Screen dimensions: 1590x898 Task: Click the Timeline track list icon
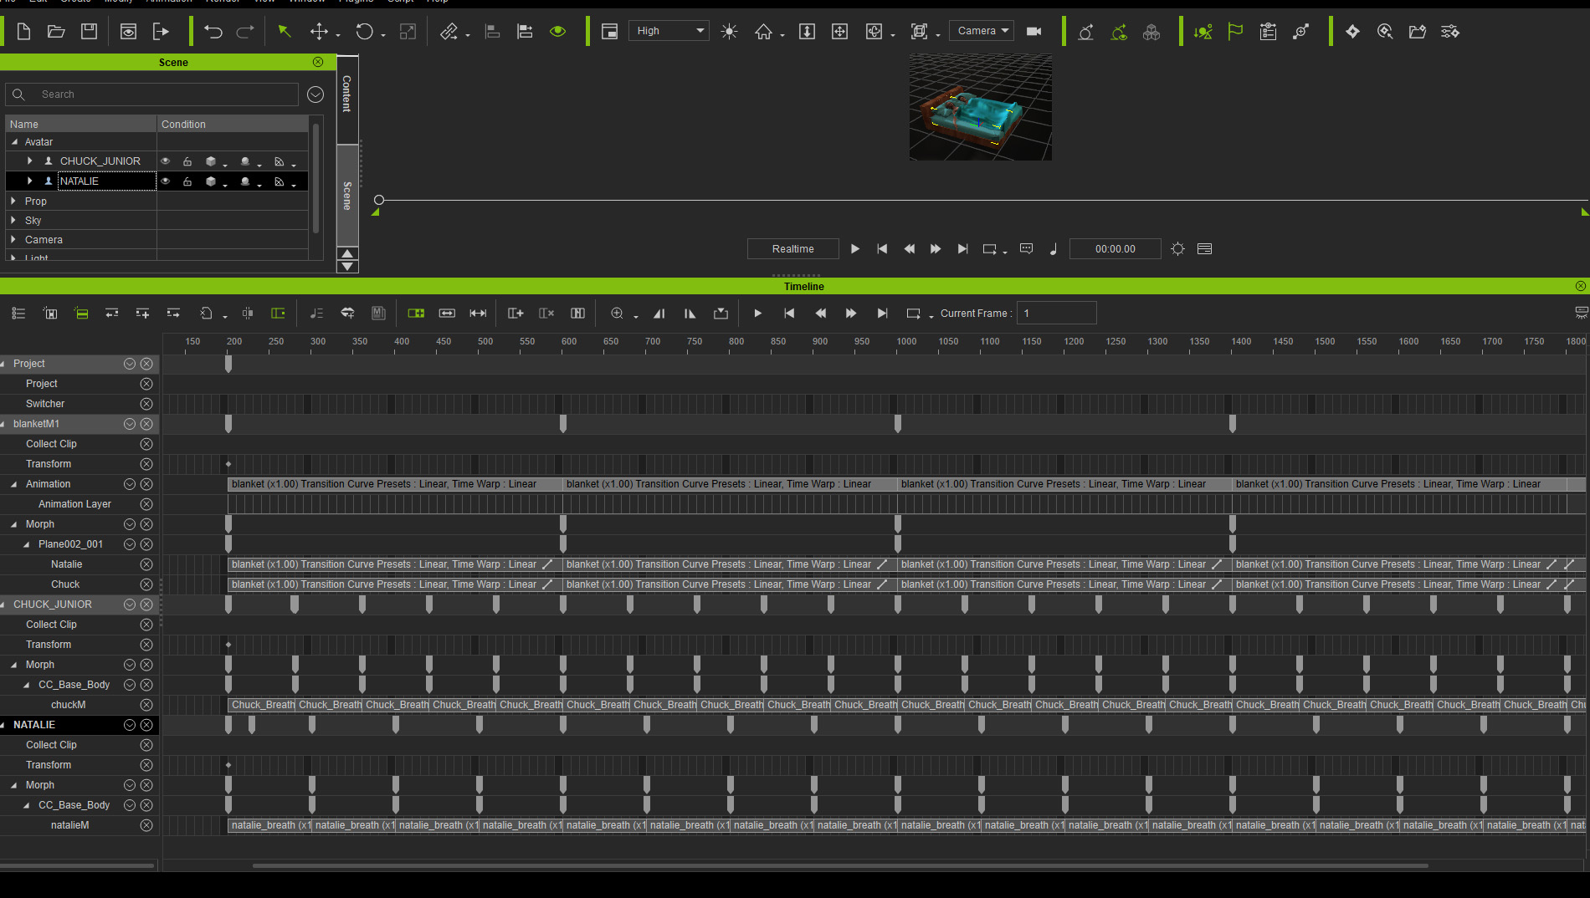point(18,314)
